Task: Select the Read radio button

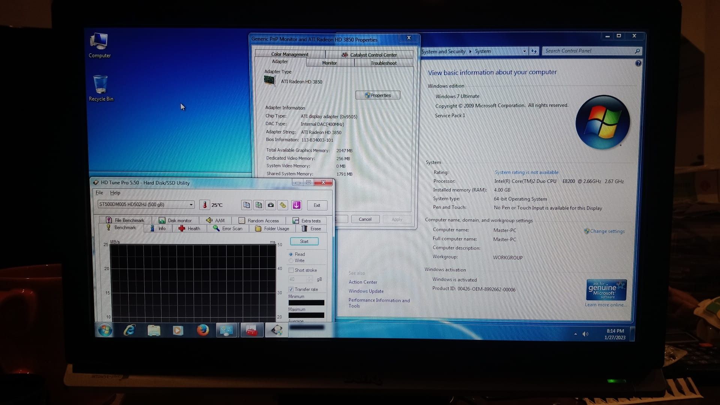Action: click(x=291, y=253)
